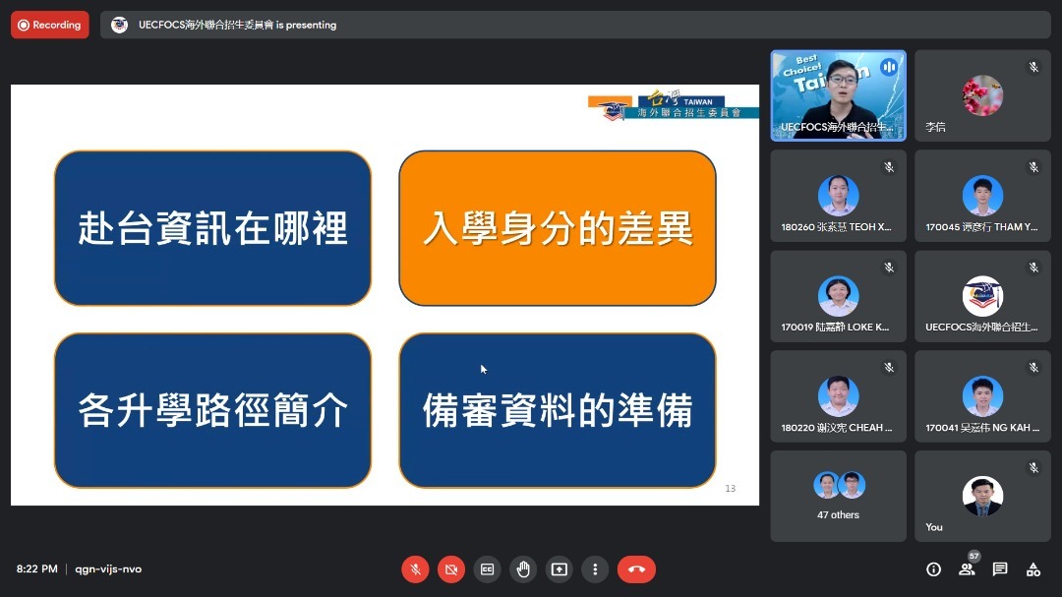Image resolution: width=1062 pixels, height=597 pixels.
Task: Open the chat panel icon
Action: click(1000, 568)
